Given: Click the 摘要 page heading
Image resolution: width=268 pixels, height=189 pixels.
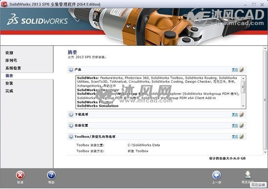Looking at the screenshot, I should (72, 52).
